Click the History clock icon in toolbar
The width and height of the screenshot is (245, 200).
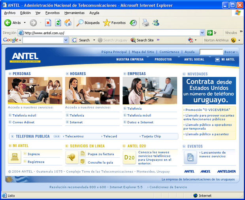[134, 23]
